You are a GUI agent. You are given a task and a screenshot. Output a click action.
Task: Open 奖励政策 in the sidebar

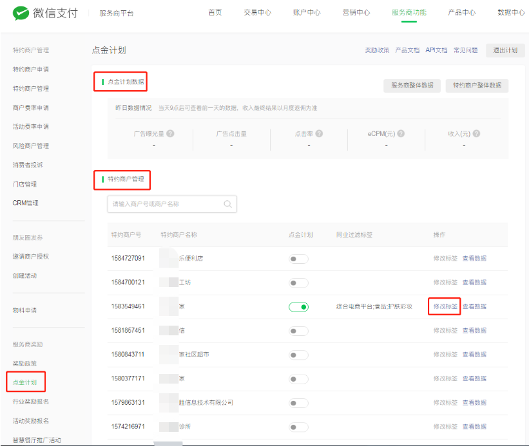pos(24,364)
